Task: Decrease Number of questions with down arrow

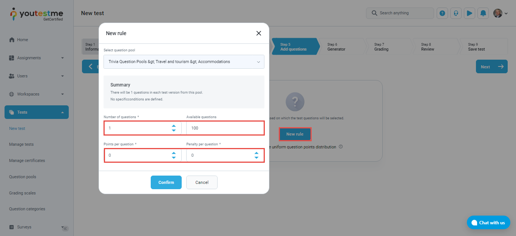Action: coord(174,130)
